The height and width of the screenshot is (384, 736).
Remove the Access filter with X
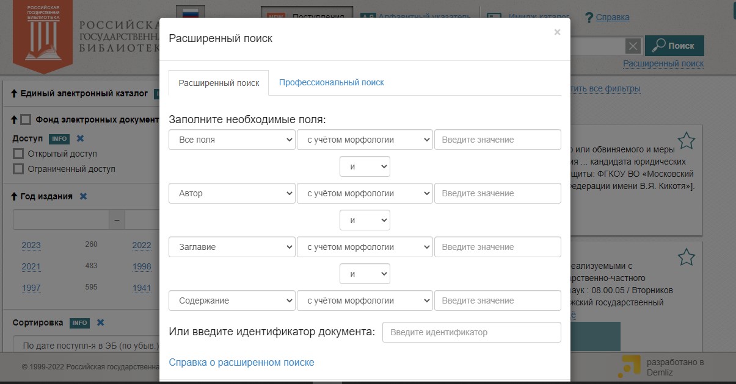point(80,138)
